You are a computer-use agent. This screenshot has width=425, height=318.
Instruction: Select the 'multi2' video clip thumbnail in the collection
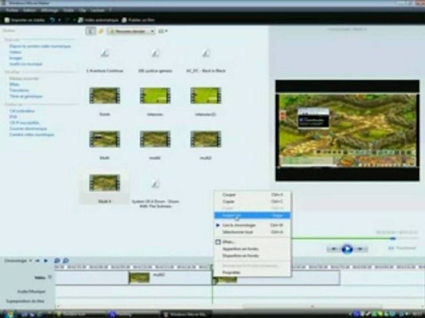tap(155, 139)
